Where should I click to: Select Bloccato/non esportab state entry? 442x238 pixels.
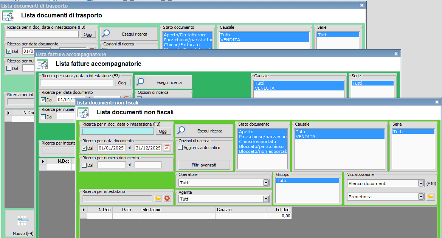(262, 151)
